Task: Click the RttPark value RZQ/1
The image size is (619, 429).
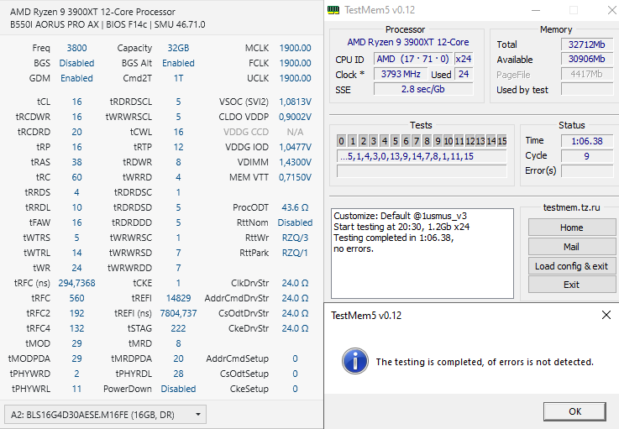Action: coord(295,253)
